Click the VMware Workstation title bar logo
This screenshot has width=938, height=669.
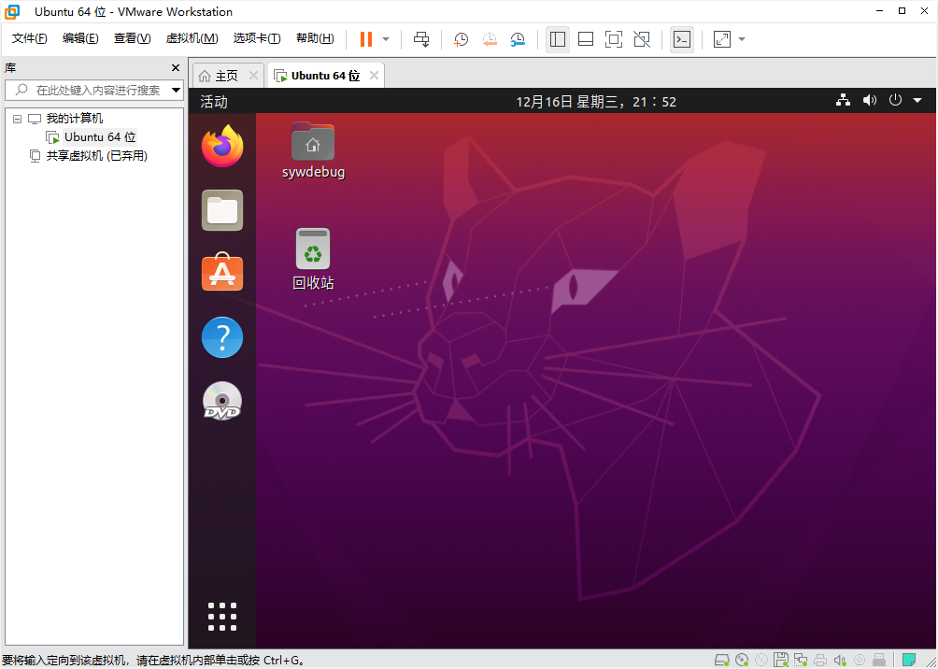click(12, 11)
